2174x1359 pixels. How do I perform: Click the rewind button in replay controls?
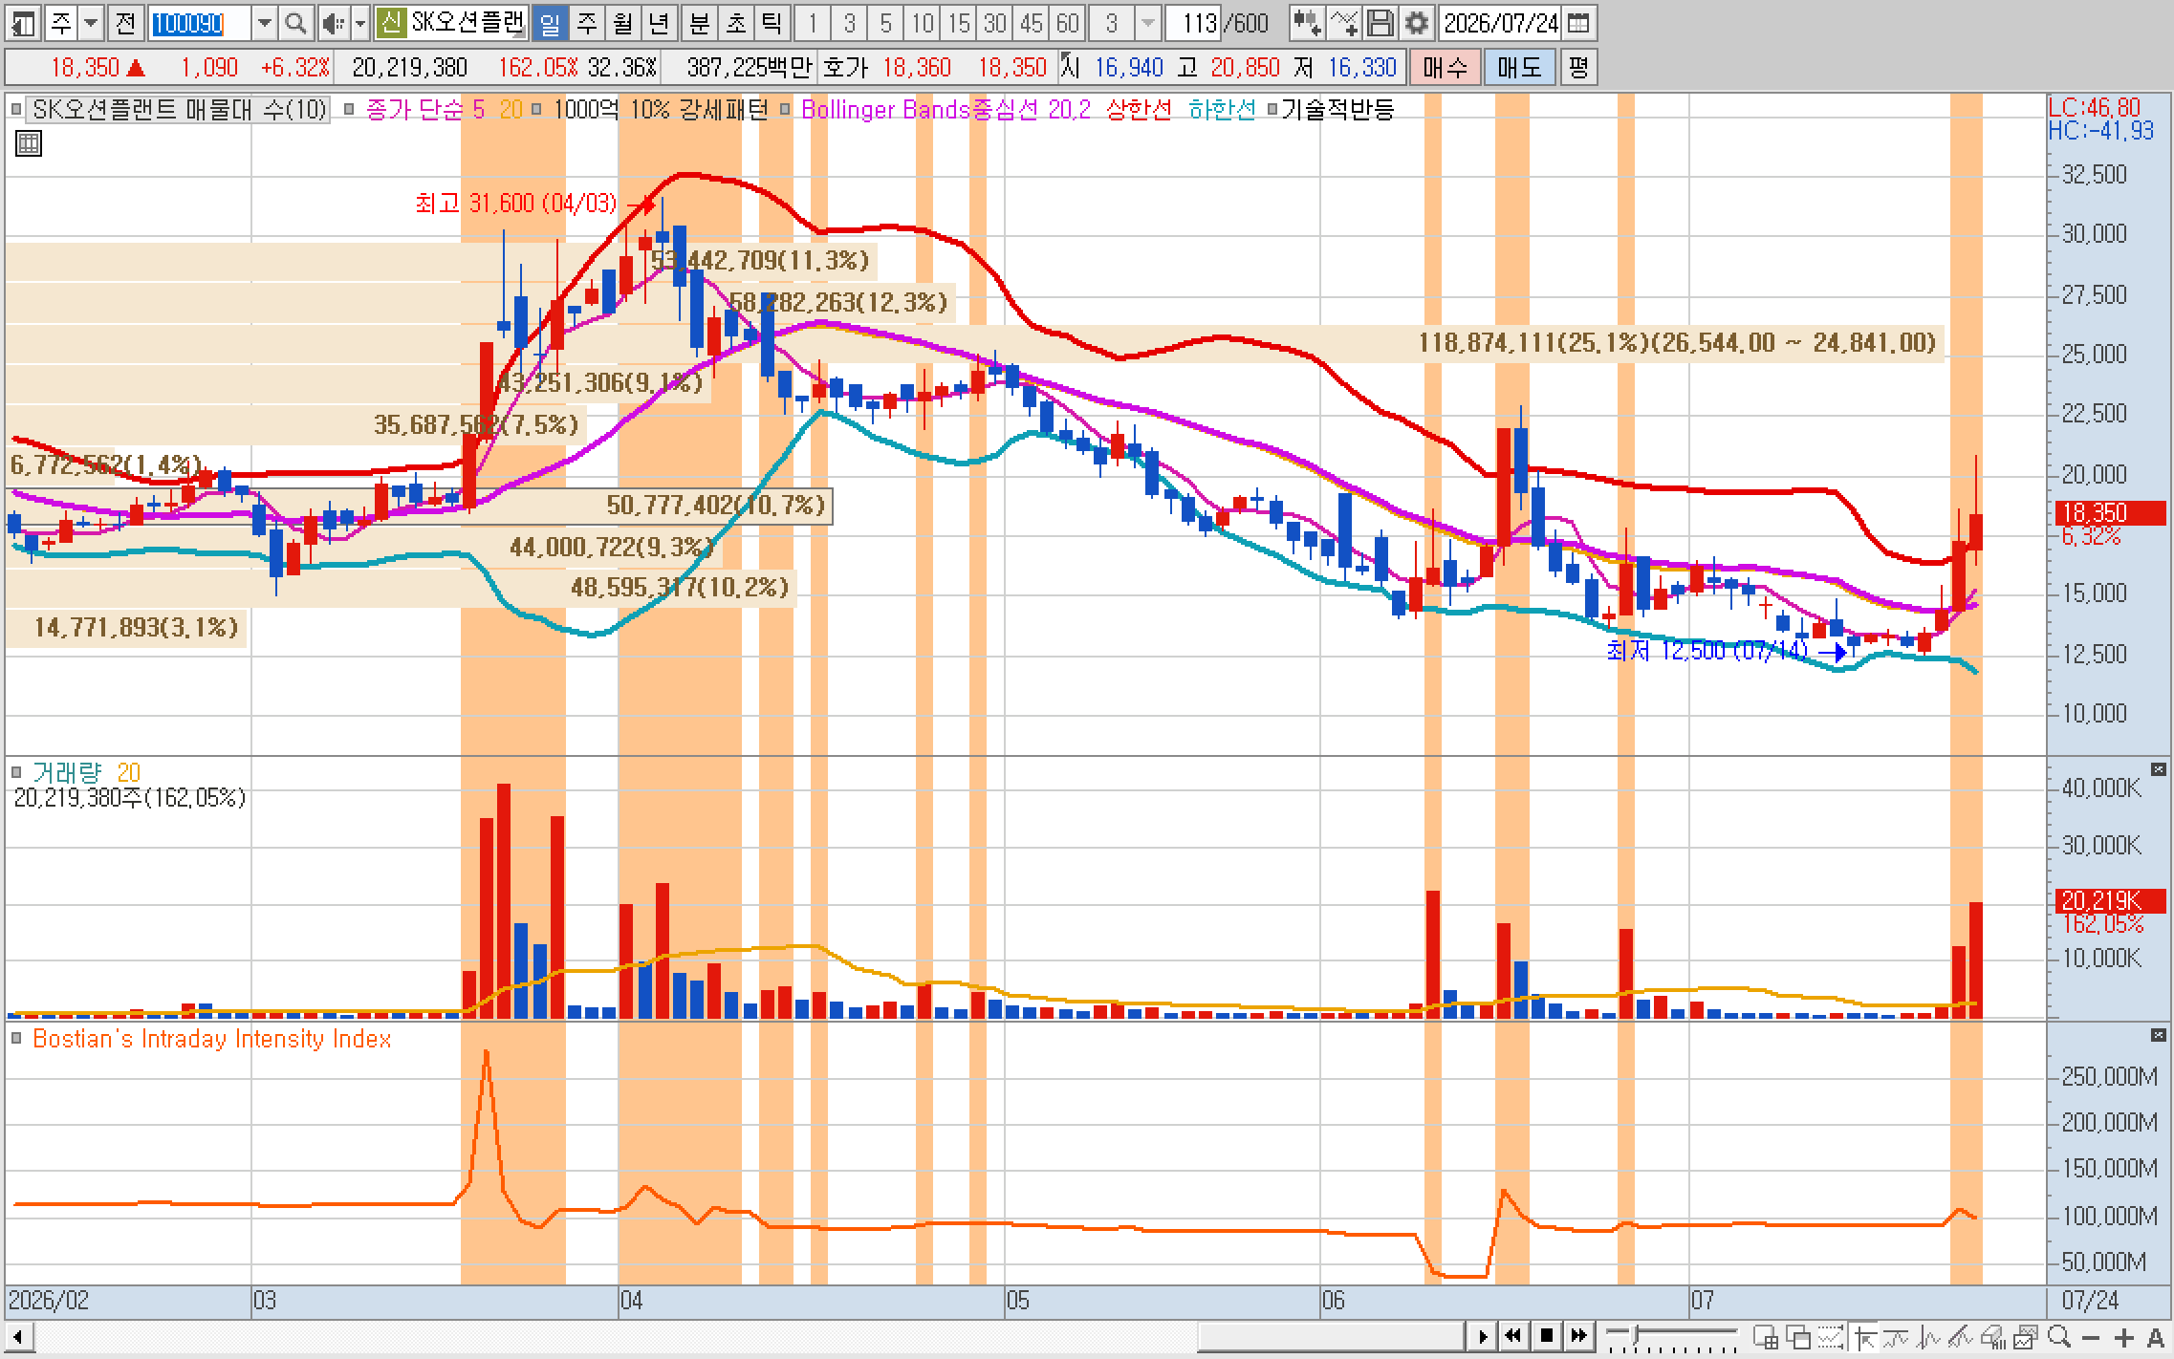tap(1513, 1335)
